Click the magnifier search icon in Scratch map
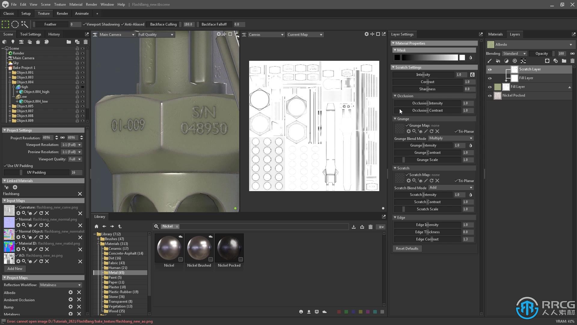Screen dimensions: 577x325 tap(414, 180)
